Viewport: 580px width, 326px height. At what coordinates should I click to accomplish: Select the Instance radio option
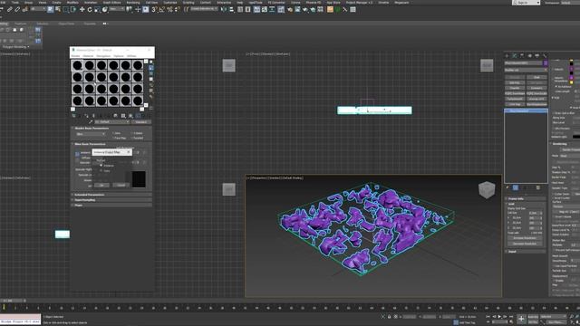coord(101,165)
